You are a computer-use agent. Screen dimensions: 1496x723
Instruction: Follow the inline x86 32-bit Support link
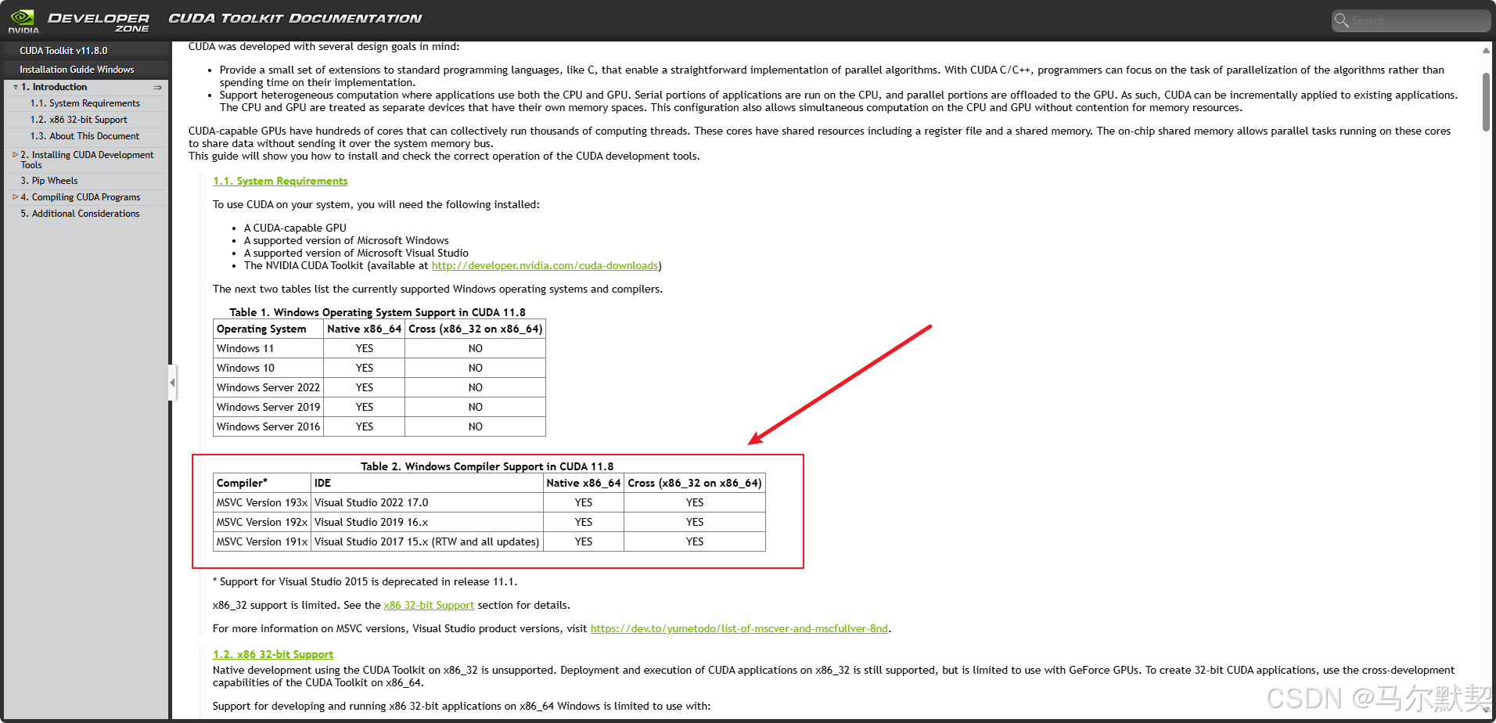click(x=429, y=606)
